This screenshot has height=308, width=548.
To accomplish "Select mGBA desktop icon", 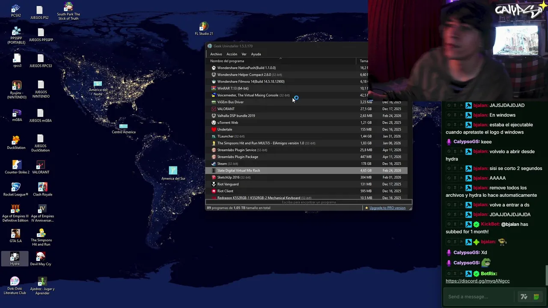I will pyautogui.click(x=17, y=115).
